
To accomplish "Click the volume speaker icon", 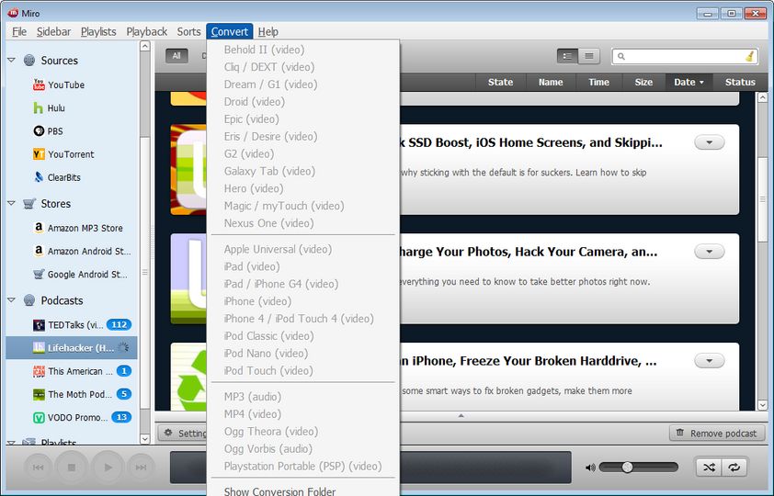I will point(590,468).
